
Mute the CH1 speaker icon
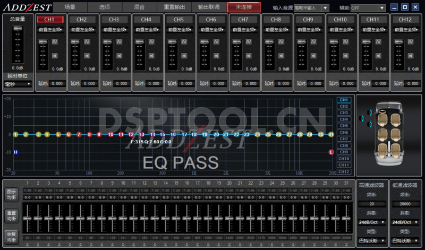pyautogui.click(x=55, y=56)
